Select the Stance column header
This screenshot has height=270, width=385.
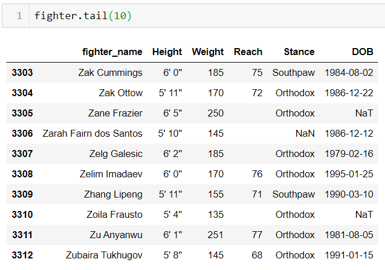click(299, 52)
